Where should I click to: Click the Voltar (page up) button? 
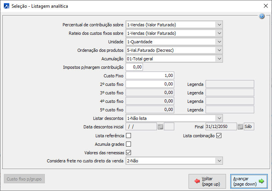point(207,181)
